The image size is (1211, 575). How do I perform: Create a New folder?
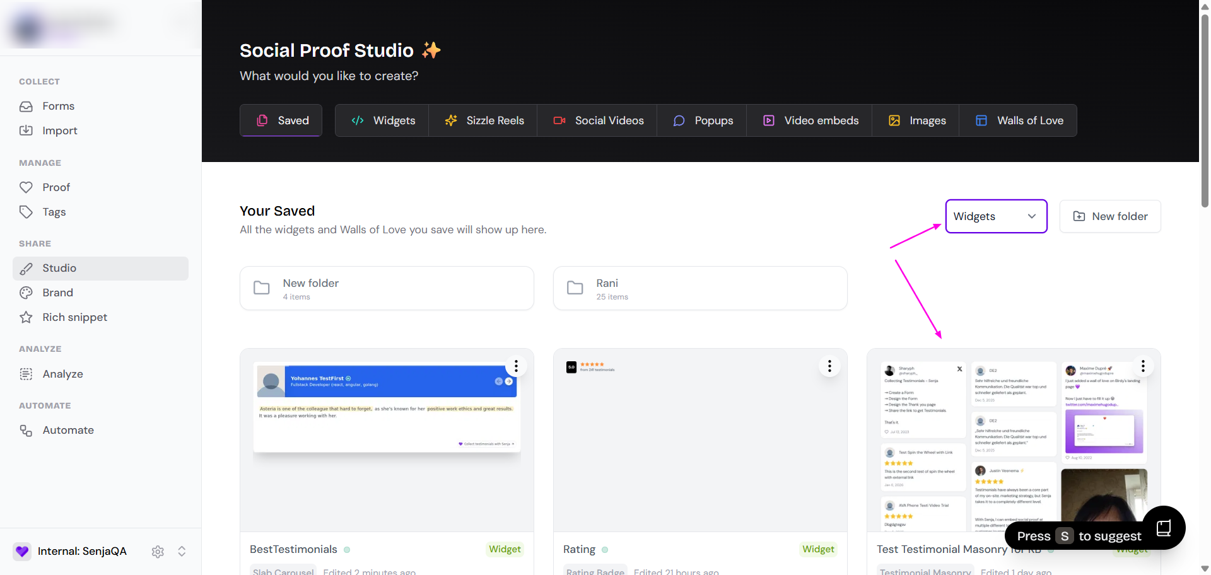[x=1110, y=216]
